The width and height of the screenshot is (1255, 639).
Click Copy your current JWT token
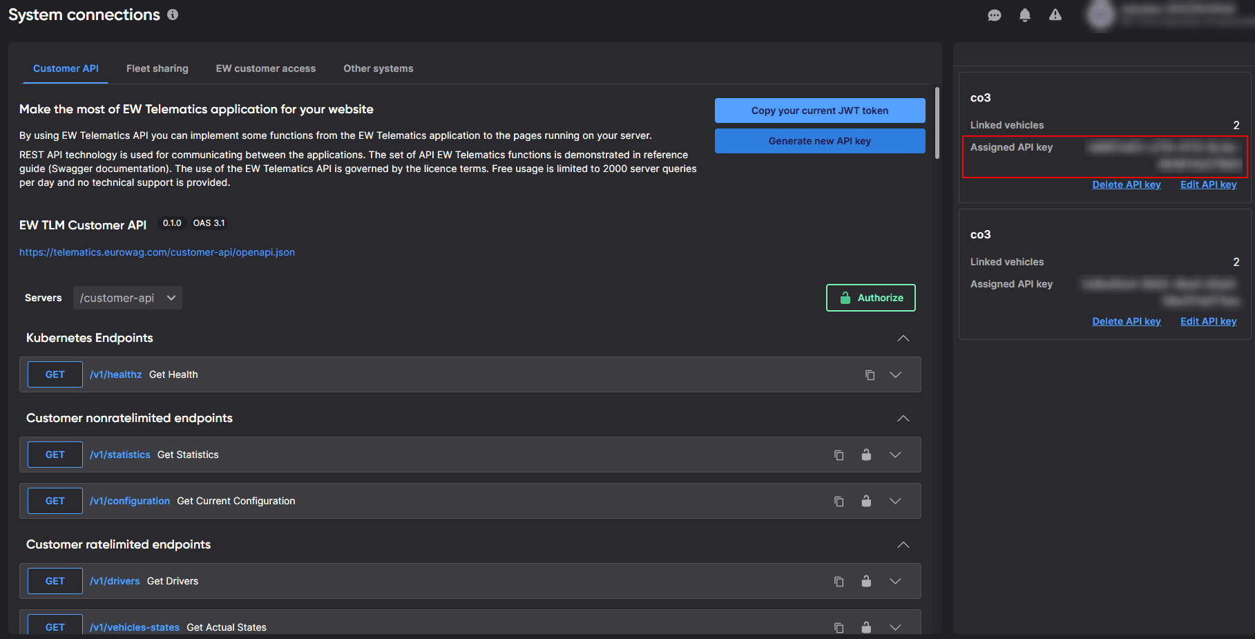click(820, 111)
